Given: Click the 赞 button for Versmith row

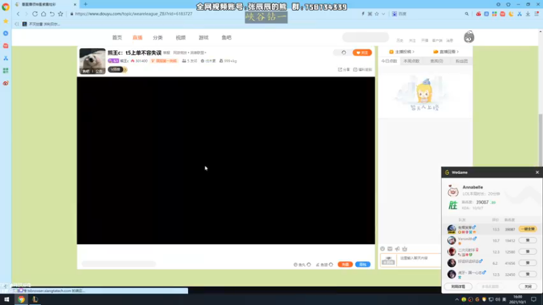Looking at the screenshot, I should pos(527,241).
